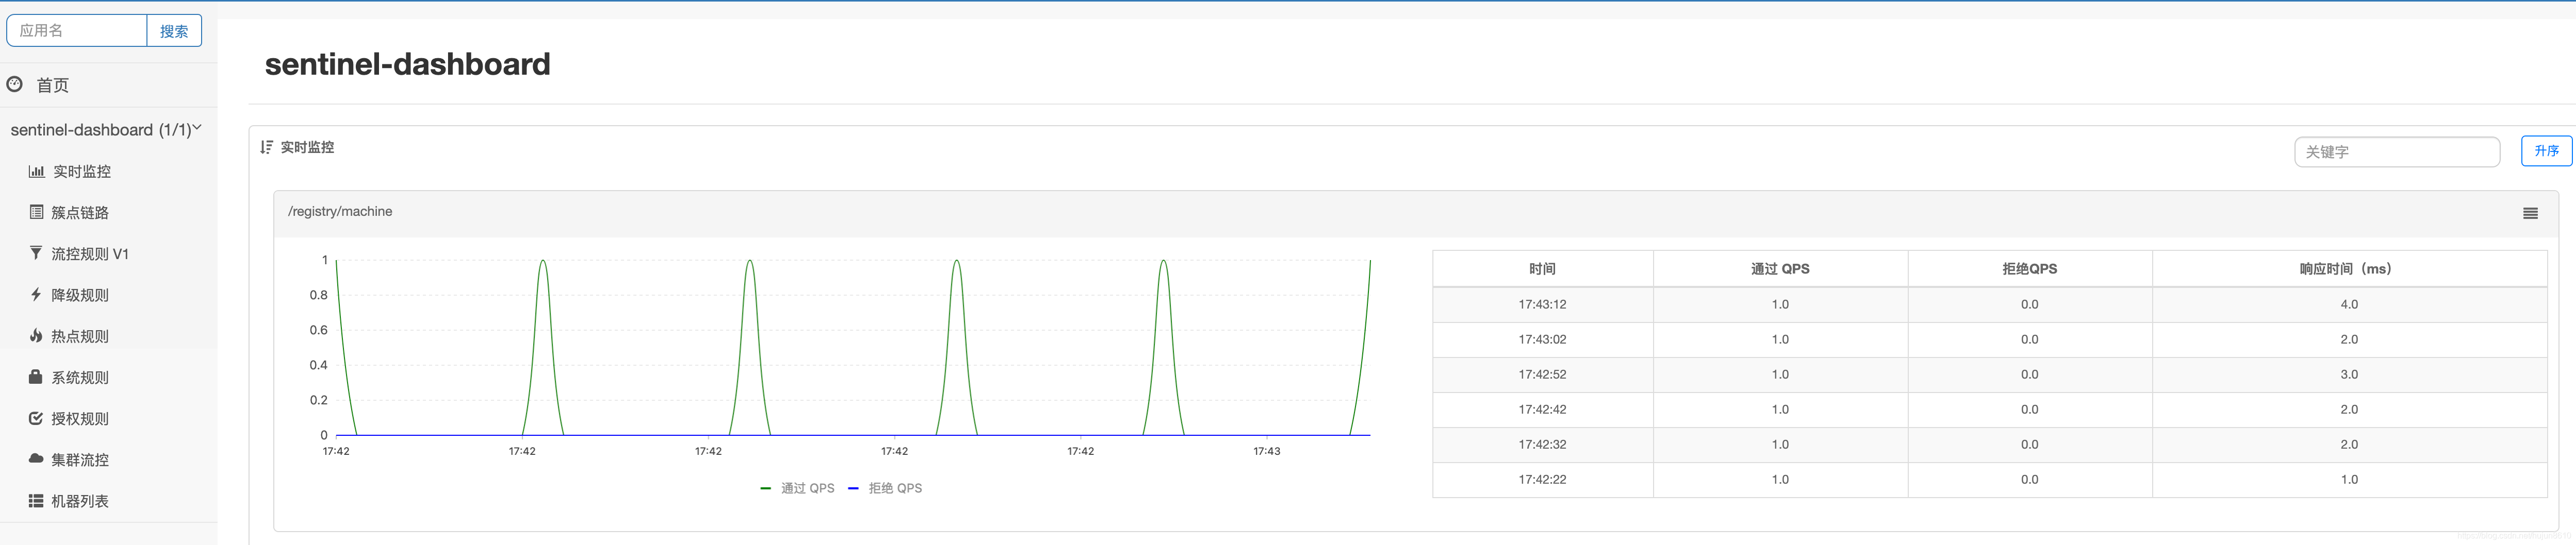Open 机器列表 in the sidebar
The height and width of the screenshot is (545, 2576).
(80, 502)
